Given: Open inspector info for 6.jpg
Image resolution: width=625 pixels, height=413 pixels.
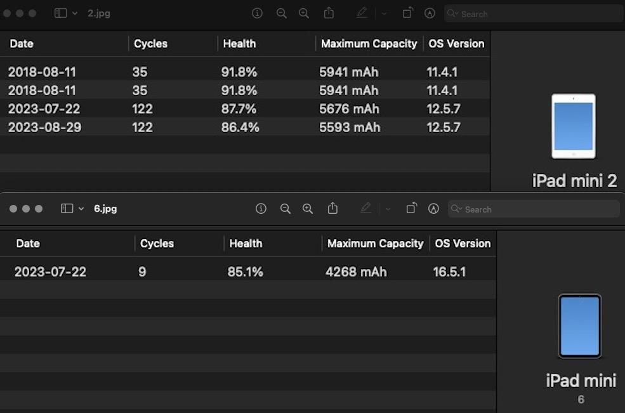Looking at the screenshot, I should pyautogui.click(x=261, y=209).
